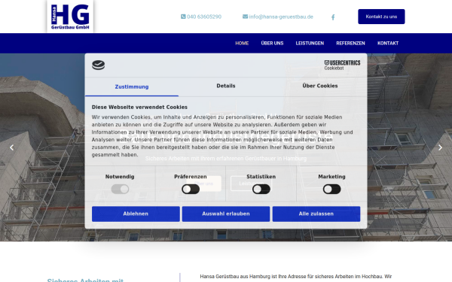Switch to the Details tab

point(226,86)
